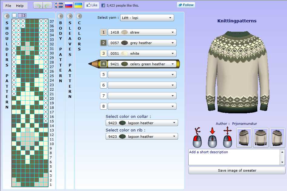Viewport: 287px width, 191px height.
Task: Switch language with the Icelandic flag
Action: [x=59, y=5]
